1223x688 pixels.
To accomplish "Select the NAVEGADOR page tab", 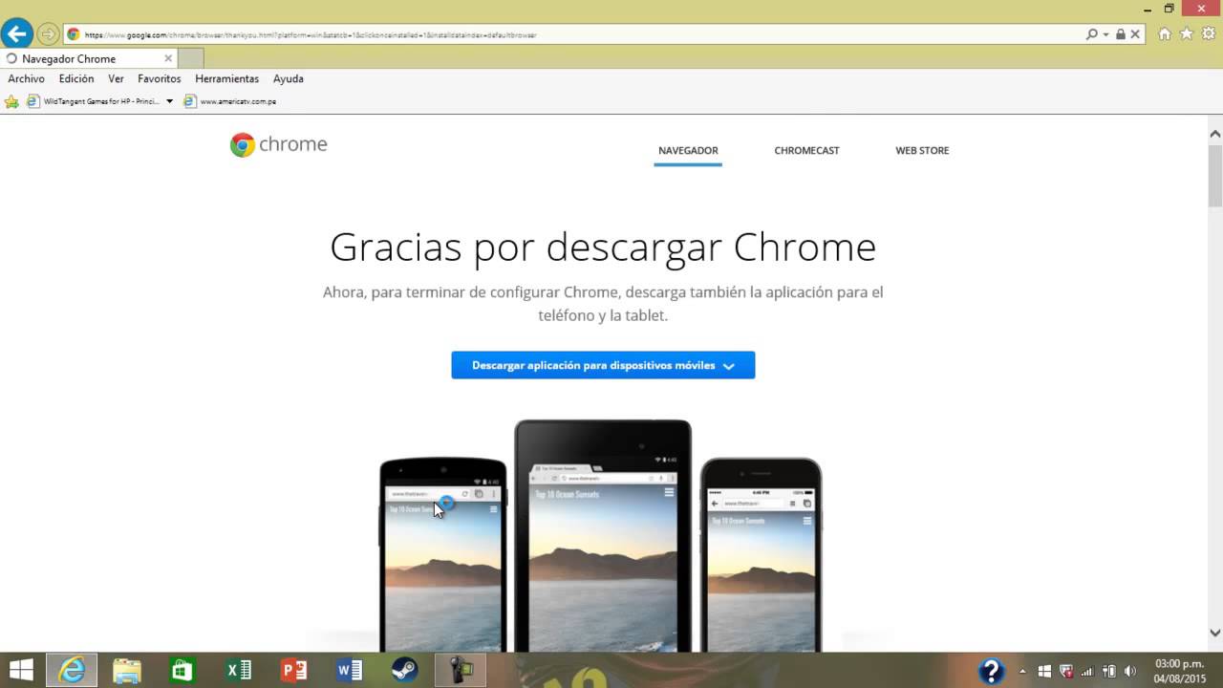I will [688, 151].
